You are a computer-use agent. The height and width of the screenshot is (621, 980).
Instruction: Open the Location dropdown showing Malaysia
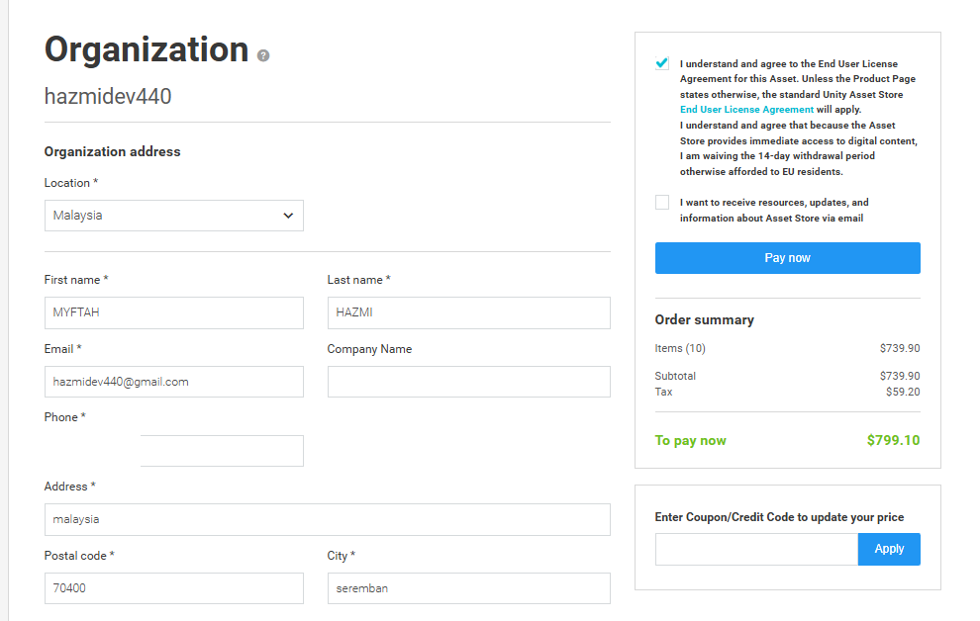coord(174,216)
